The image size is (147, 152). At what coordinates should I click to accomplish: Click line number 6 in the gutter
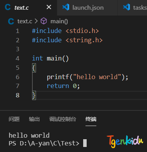click(17, 77)
